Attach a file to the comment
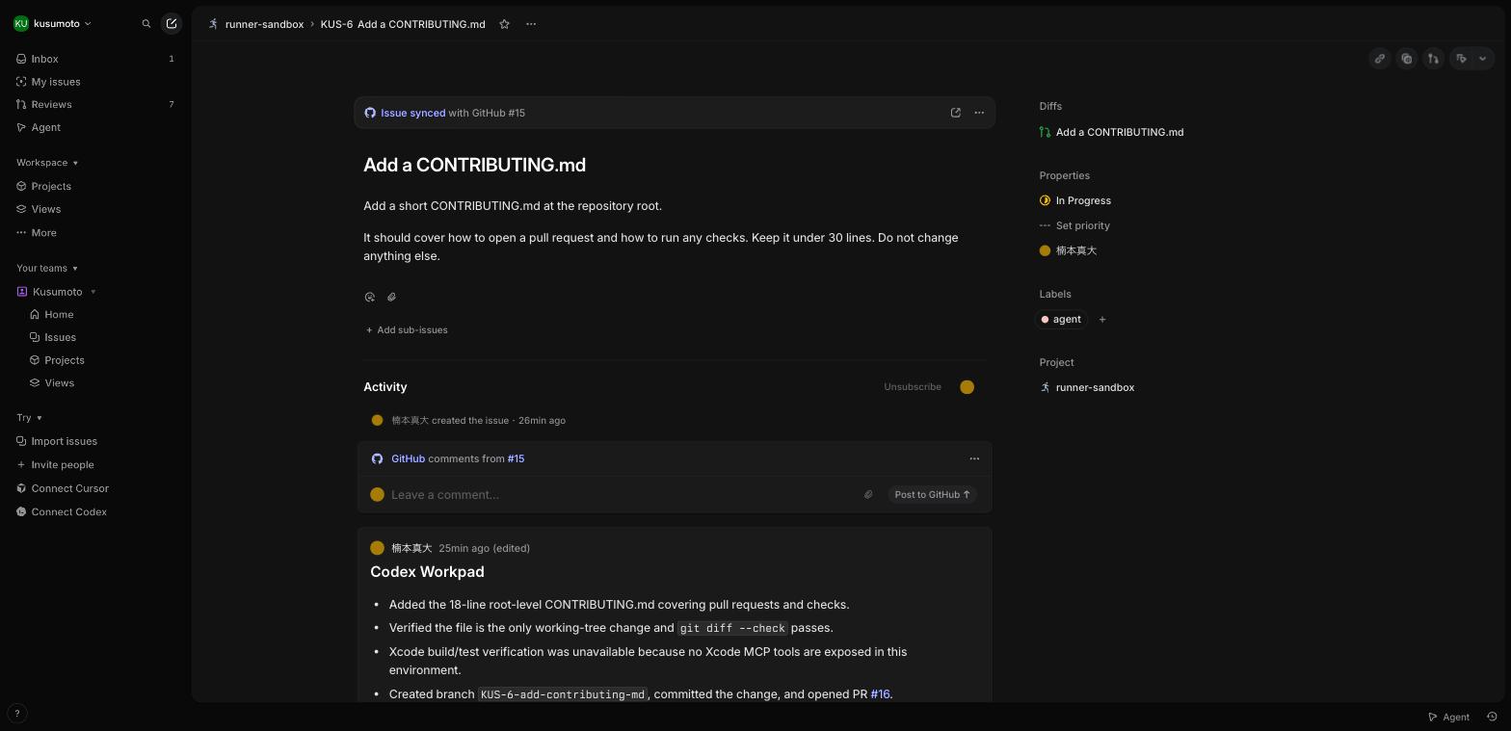 pyautogui.click(x=868, y=495)
